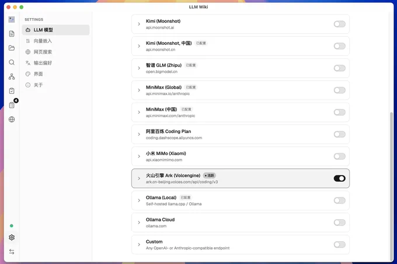Open the document page icon in sidebar
397x264 pixels.
pyautogui.click(x=12, y=34)
